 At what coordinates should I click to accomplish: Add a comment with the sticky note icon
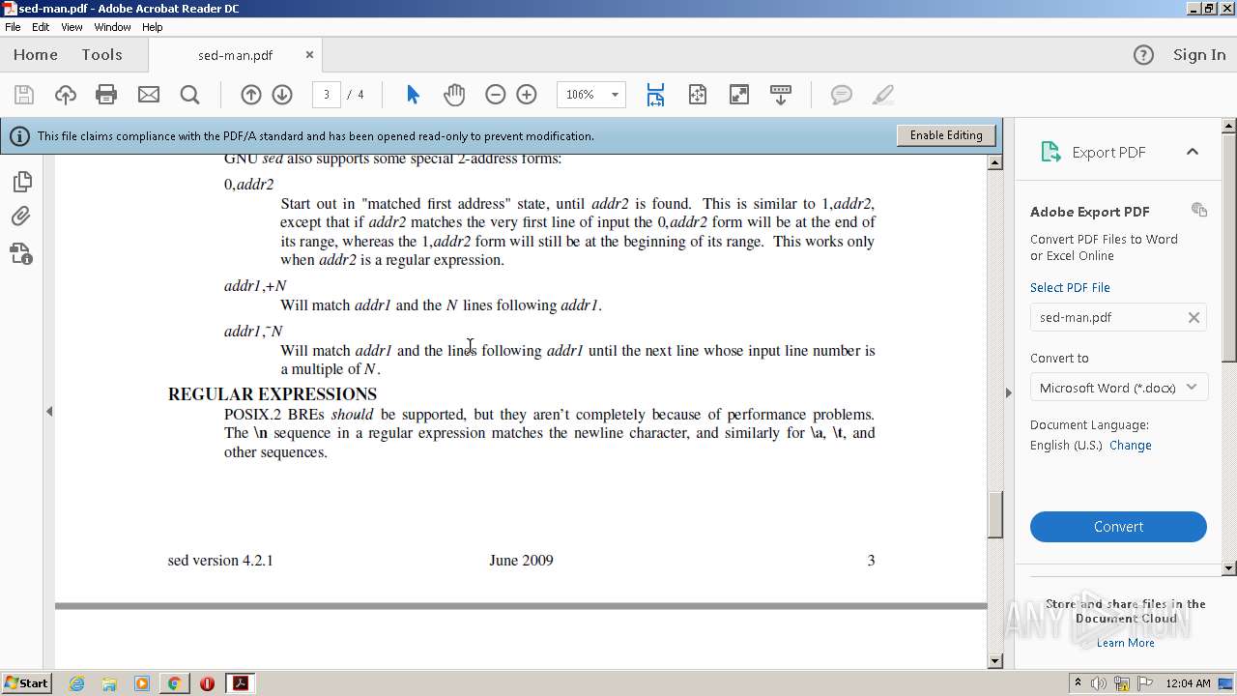click(842, 95)
